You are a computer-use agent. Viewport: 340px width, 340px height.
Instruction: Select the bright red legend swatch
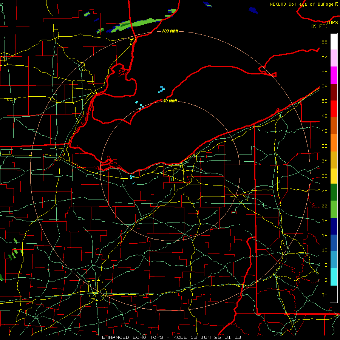pyautogui.click(x=334, y=109)
